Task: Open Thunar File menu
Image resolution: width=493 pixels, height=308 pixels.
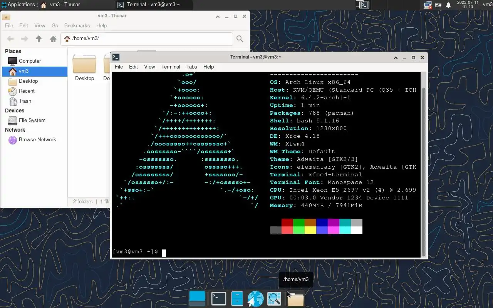Action: click(x=9, y=25)
